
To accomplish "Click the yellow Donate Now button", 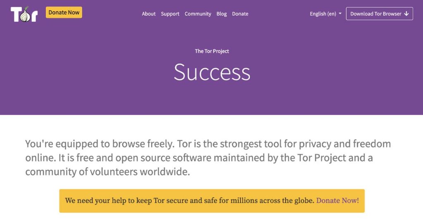I will (64, 12).
